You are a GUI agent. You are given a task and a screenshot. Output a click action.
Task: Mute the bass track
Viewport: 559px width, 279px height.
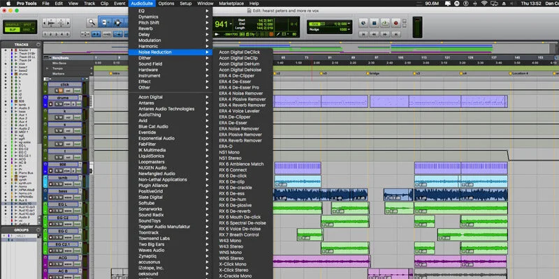(x=61, y=197)
